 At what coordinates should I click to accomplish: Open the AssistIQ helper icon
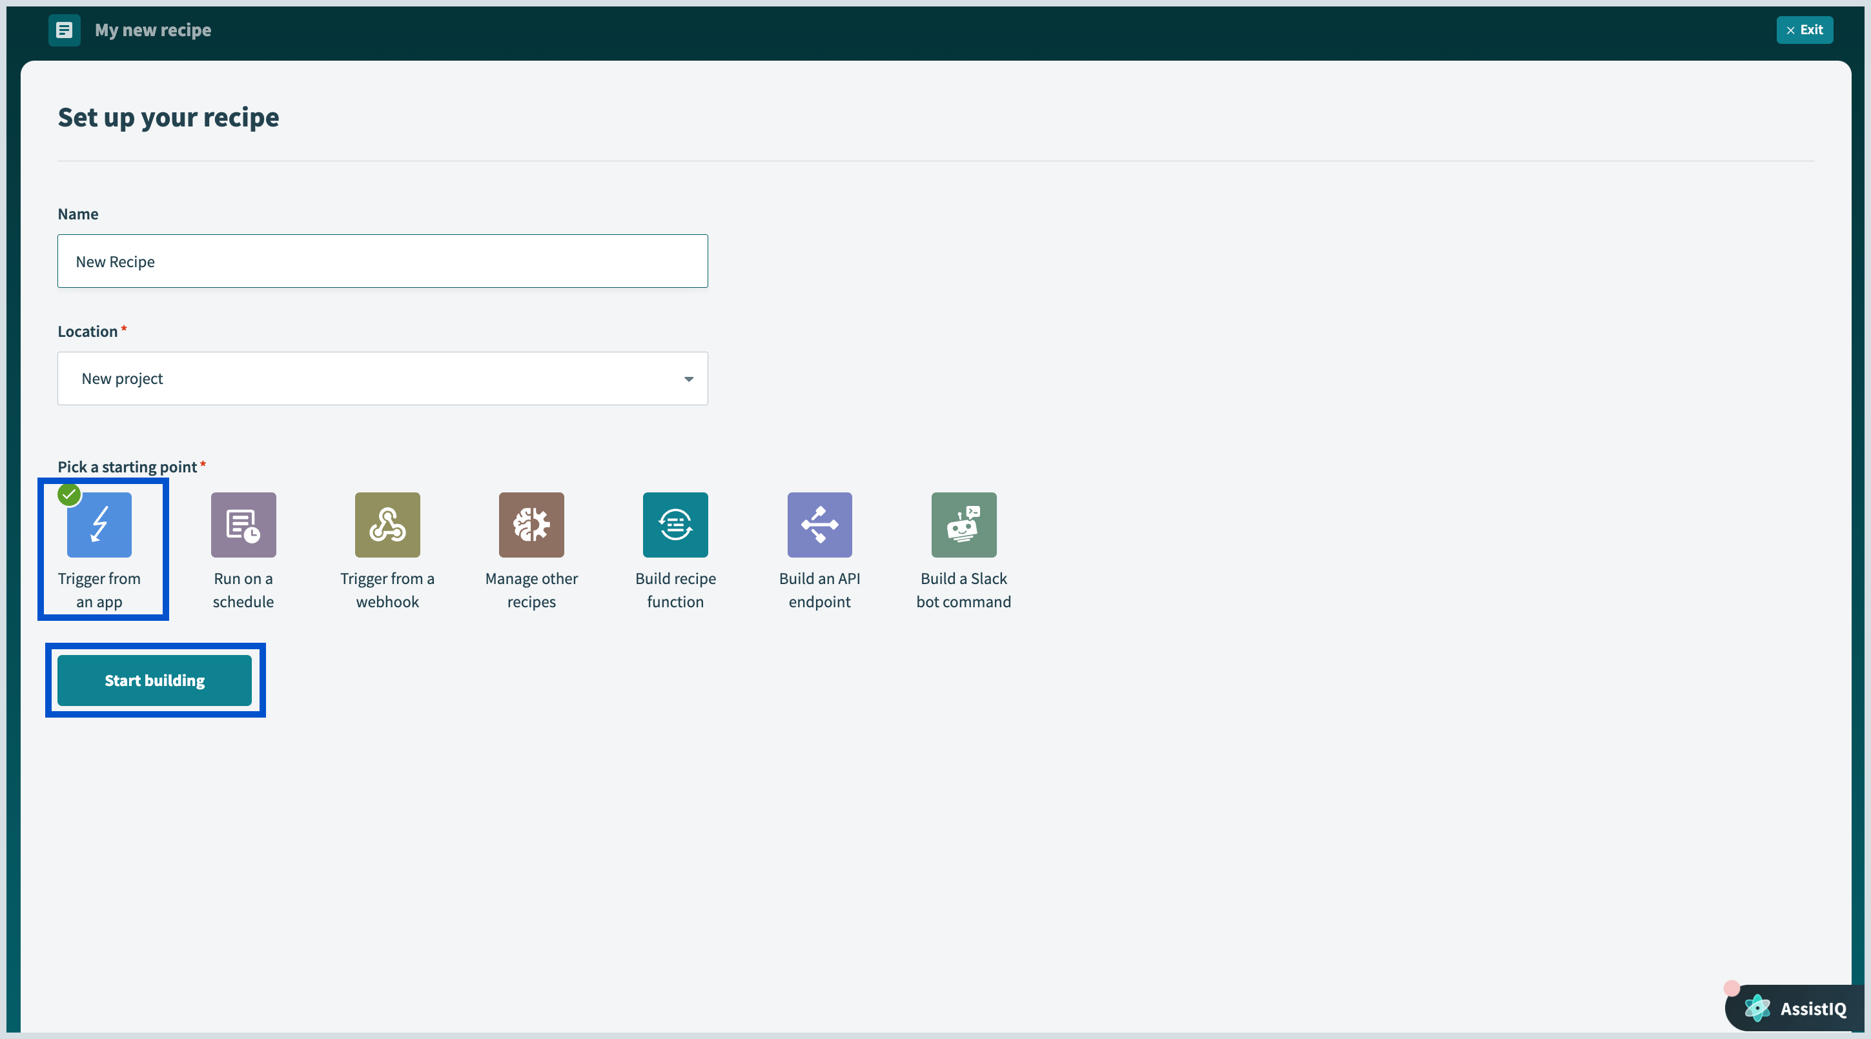(x=1757, y=1008)
